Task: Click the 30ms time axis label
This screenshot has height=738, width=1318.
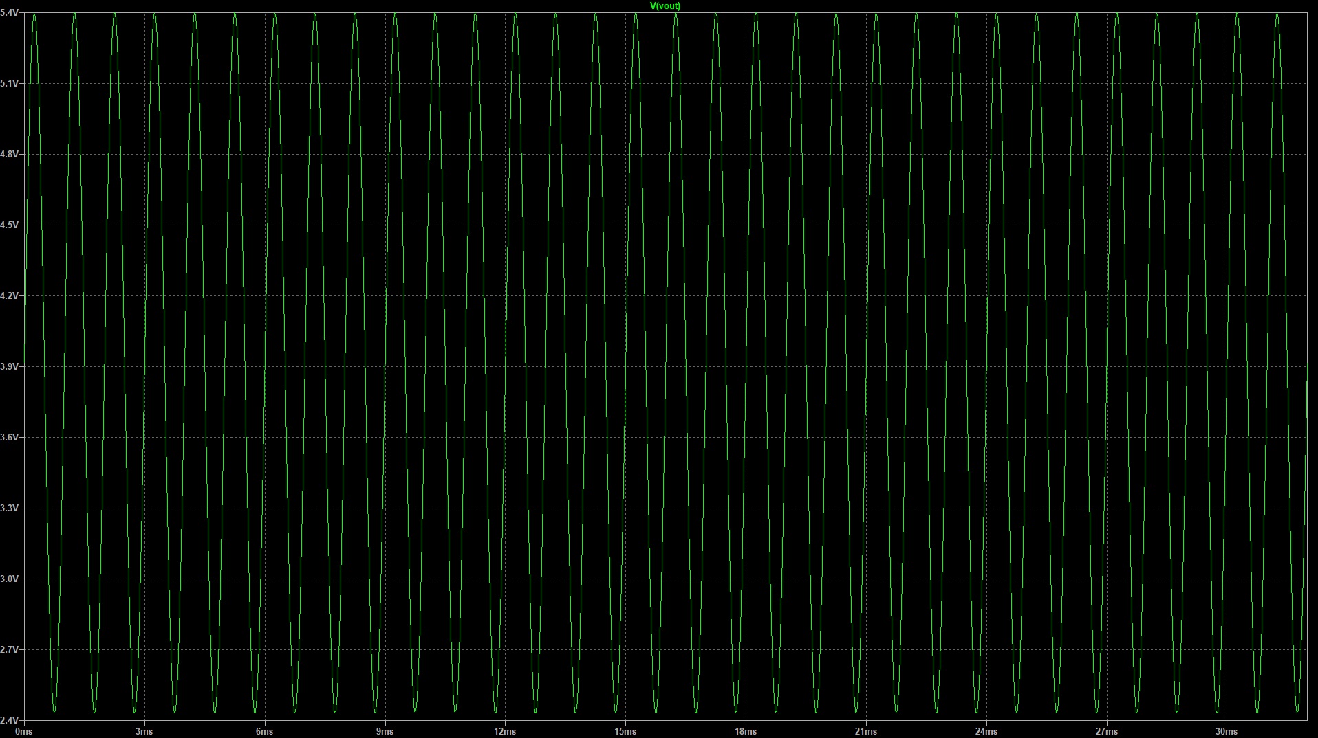Action: click(1227, 731)
